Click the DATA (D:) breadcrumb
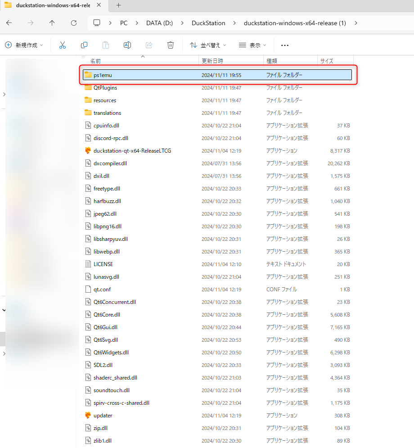This screenshot has height=448, width=414. coord(159,23)
